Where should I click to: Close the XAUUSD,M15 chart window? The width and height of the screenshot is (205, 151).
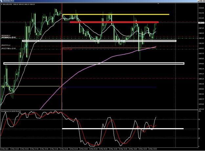(204, 1)
